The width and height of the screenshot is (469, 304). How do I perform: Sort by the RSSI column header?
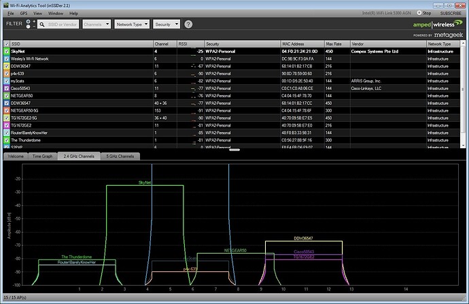[190, 44]
